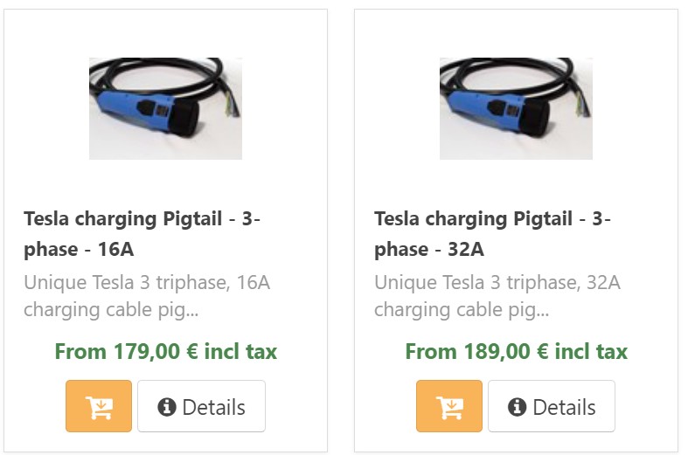Follow the 'Tesla charging Pigtail - 3-phase - 32A' title
This screenshot has height=455, width=688.
(x=492, y=233)
